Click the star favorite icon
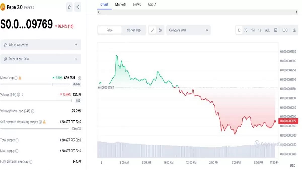This screenshot has width=302, height=170. click(69, 7)
